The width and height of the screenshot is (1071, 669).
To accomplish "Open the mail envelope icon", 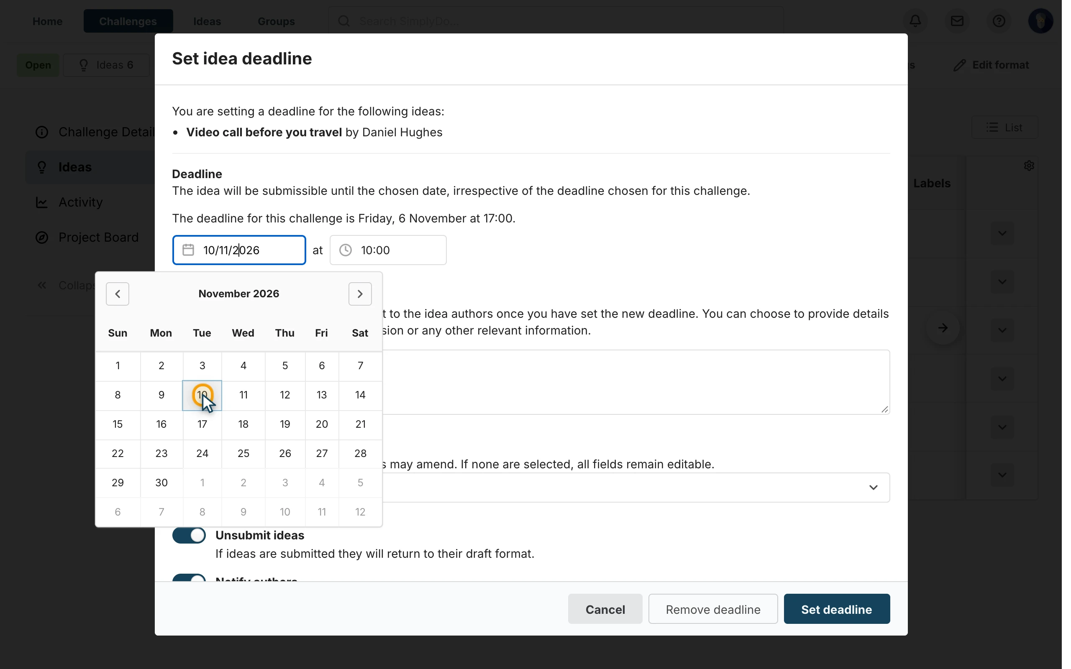I will tap(957, 21).
